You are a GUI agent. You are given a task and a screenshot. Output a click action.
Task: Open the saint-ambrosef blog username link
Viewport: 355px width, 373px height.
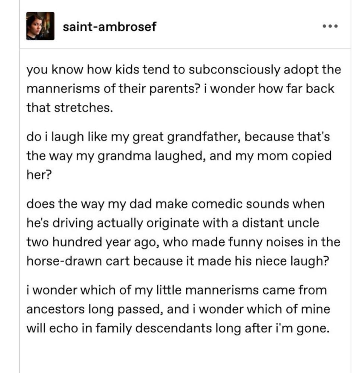coord(110,26)
